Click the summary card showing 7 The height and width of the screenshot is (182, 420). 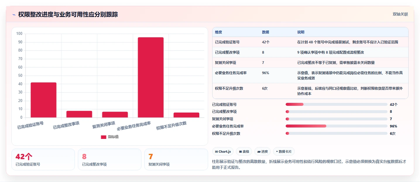tap(176, 159)
